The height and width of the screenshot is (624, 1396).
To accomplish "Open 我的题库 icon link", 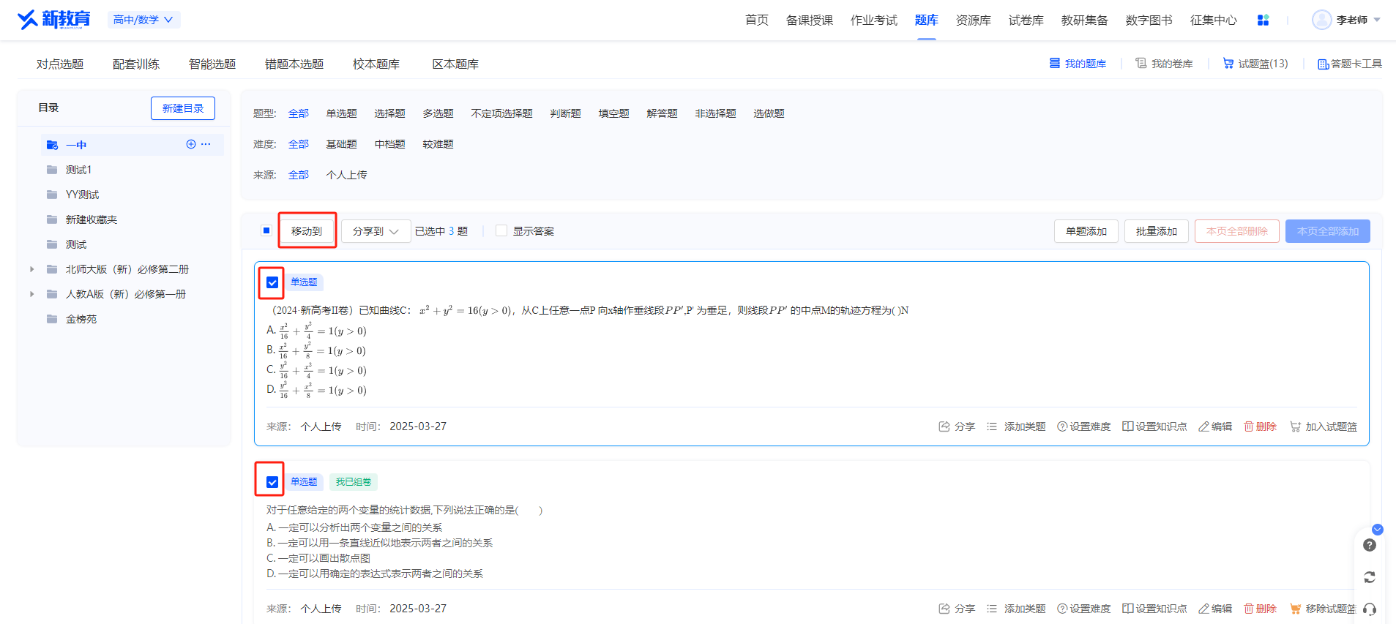I will [1054, 64].
